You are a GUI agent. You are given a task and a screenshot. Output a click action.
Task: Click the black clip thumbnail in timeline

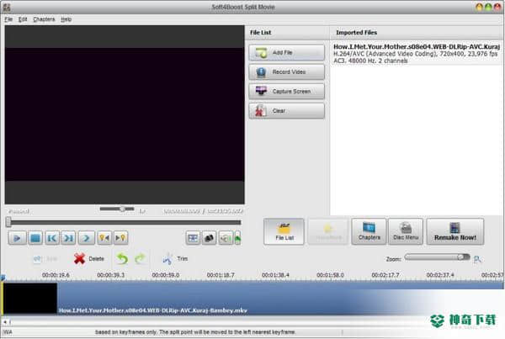[x=30, y=298]
